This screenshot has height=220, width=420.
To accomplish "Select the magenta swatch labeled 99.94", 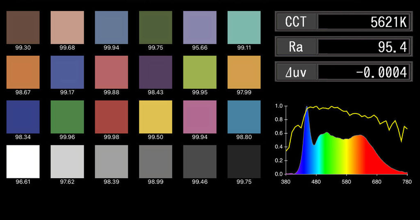I will pyautogui.click(x=200, y=117).
